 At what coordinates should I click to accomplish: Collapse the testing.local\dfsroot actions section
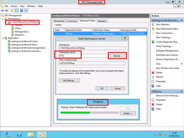point(182,20)
